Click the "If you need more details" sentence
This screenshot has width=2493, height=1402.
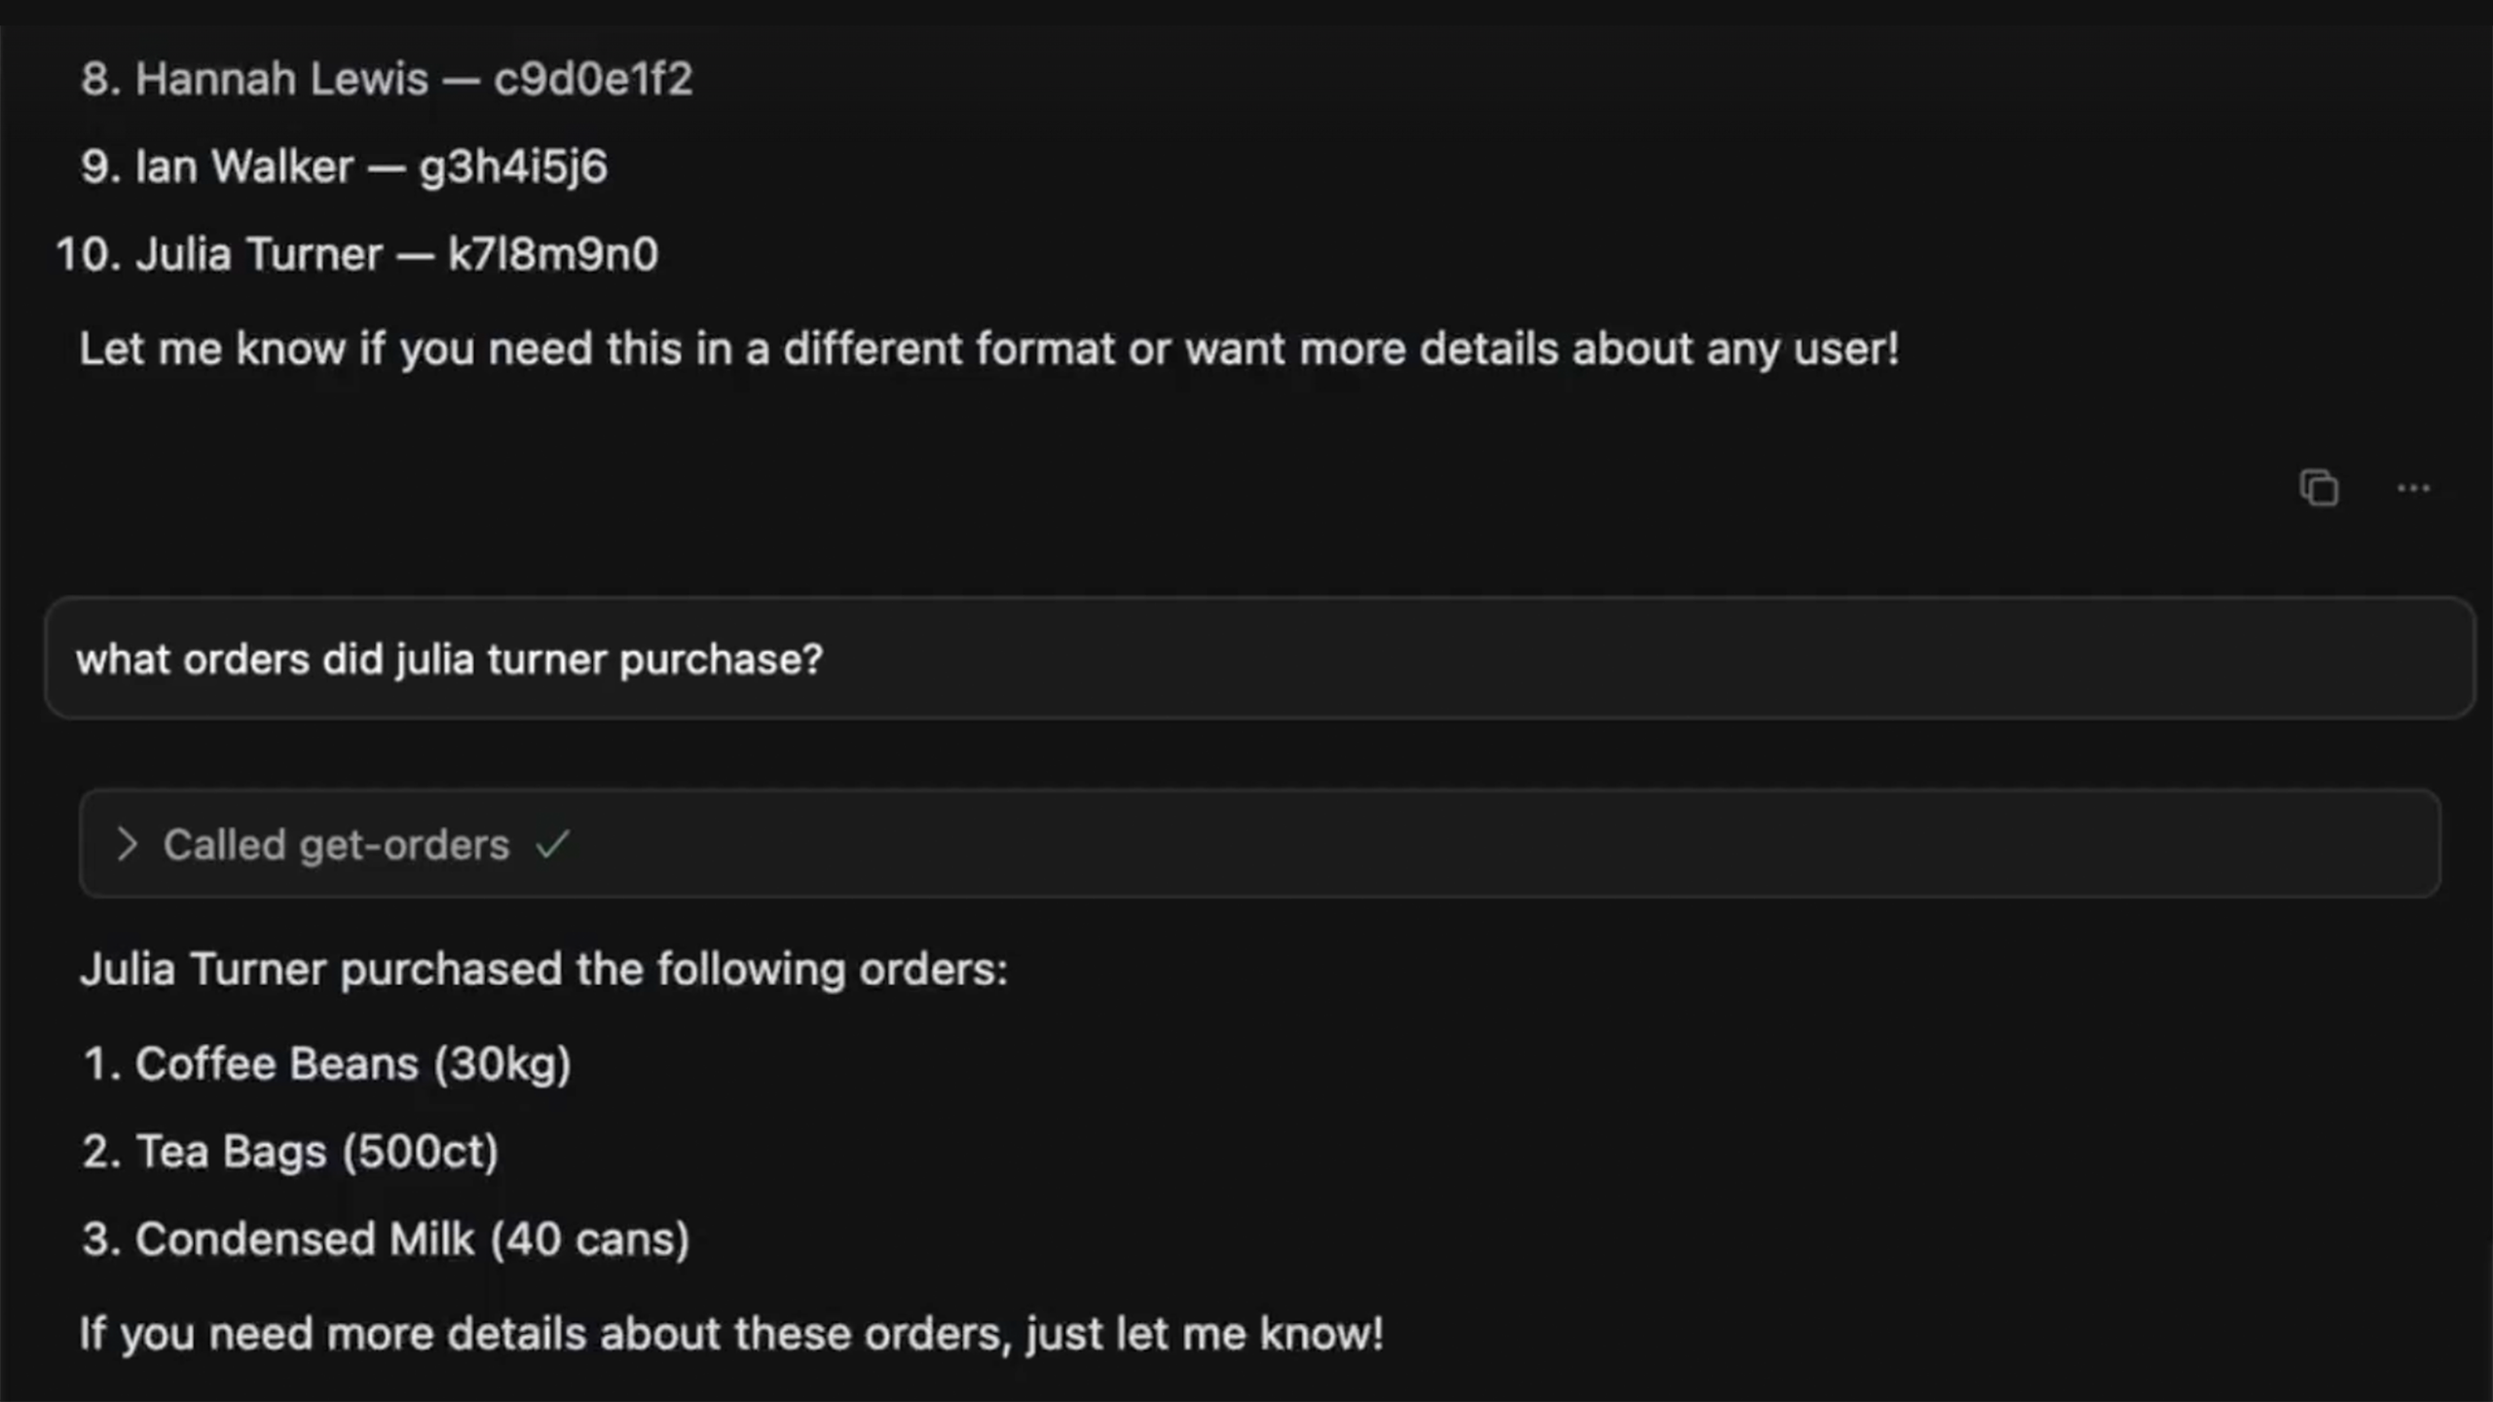730,1333
